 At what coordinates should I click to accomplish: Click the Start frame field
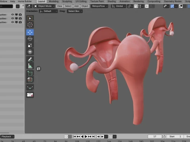pos(176,136)
